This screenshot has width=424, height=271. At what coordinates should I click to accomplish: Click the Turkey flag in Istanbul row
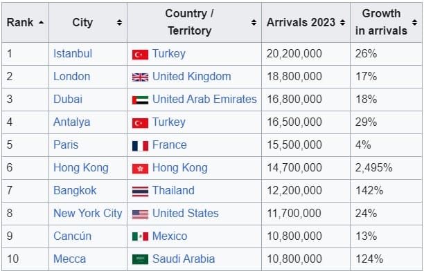pyautogui.click(x=140, y=55)
